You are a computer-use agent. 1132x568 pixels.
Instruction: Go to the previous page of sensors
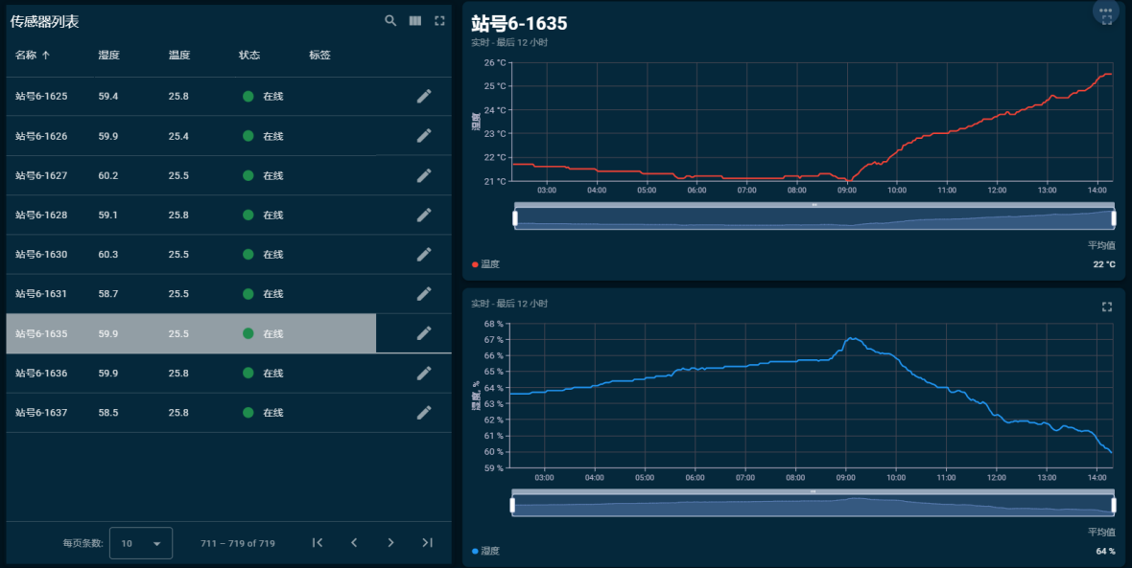click(x=354, y=543)
